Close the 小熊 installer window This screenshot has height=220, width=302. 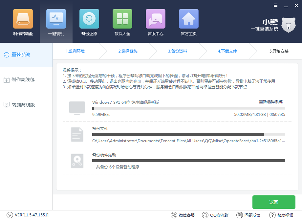(296, 6)
